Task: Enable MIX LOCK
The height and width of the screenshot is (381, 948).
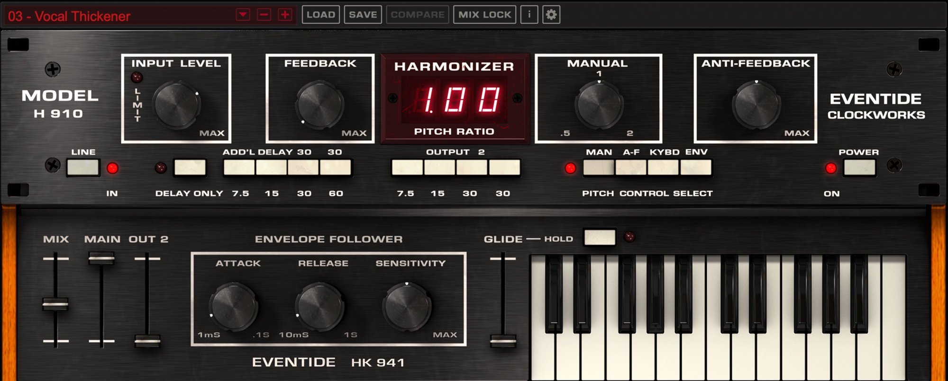Action: tap(484, 15)
